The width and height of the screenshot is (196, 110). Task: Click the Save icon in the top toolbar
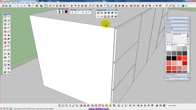10,6
